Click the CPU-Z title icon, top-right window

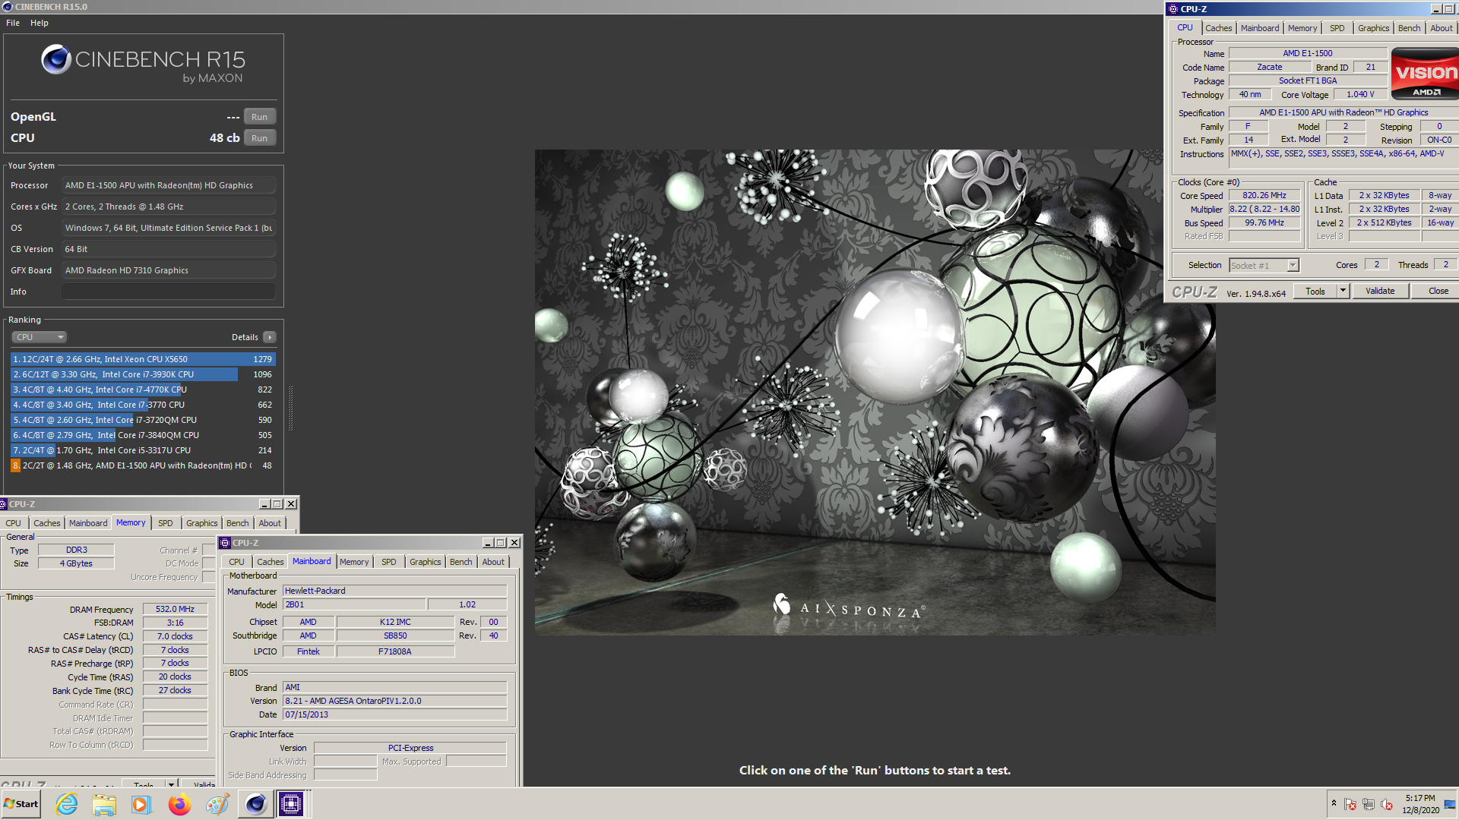(1173, 9)
